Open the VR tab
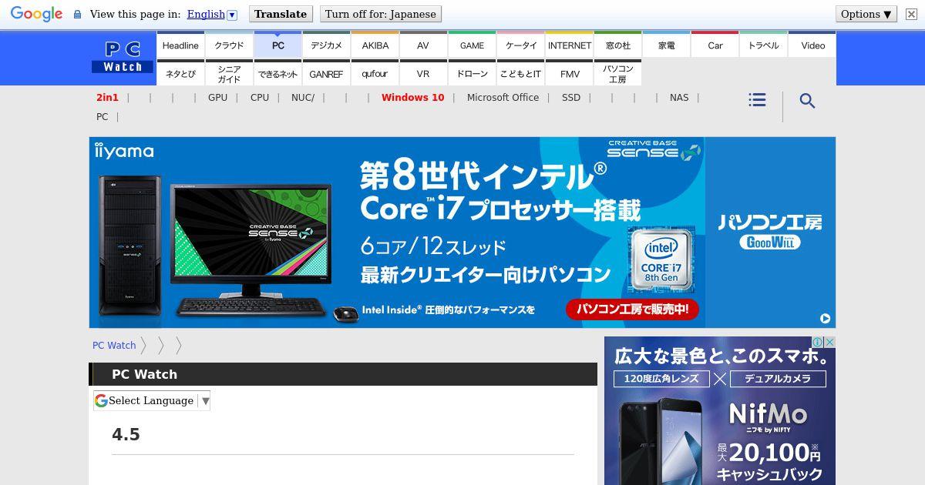This screenshot has width=925, height=485. point(423,73)
